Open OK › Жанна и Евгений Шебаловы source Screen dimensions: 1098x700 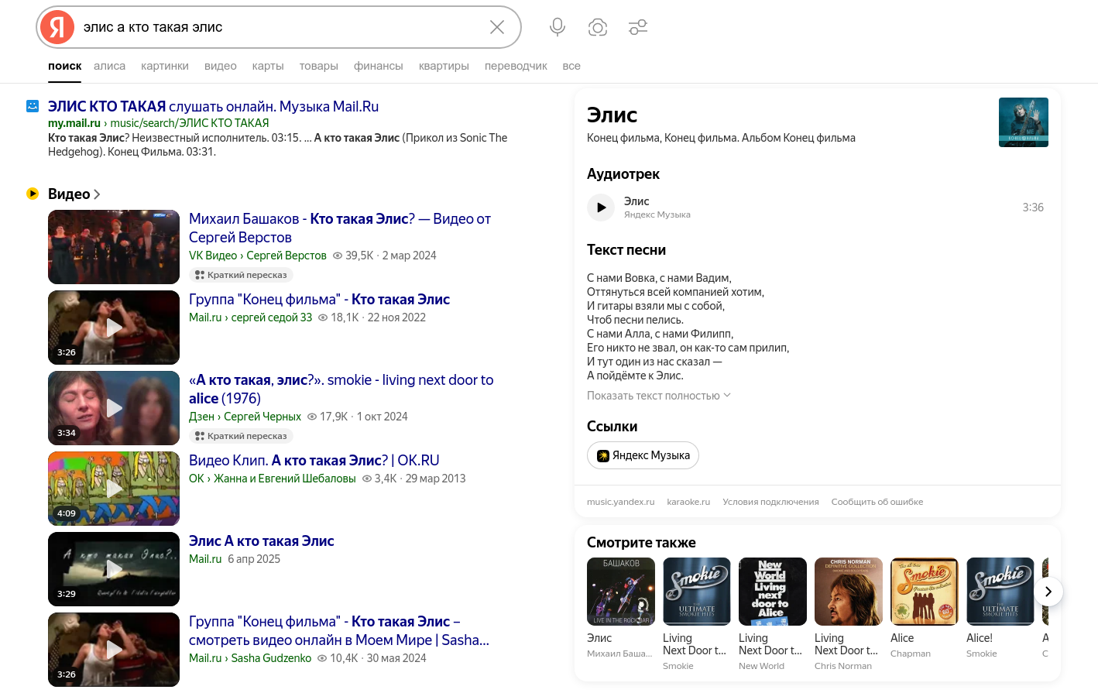click(273, 479)
